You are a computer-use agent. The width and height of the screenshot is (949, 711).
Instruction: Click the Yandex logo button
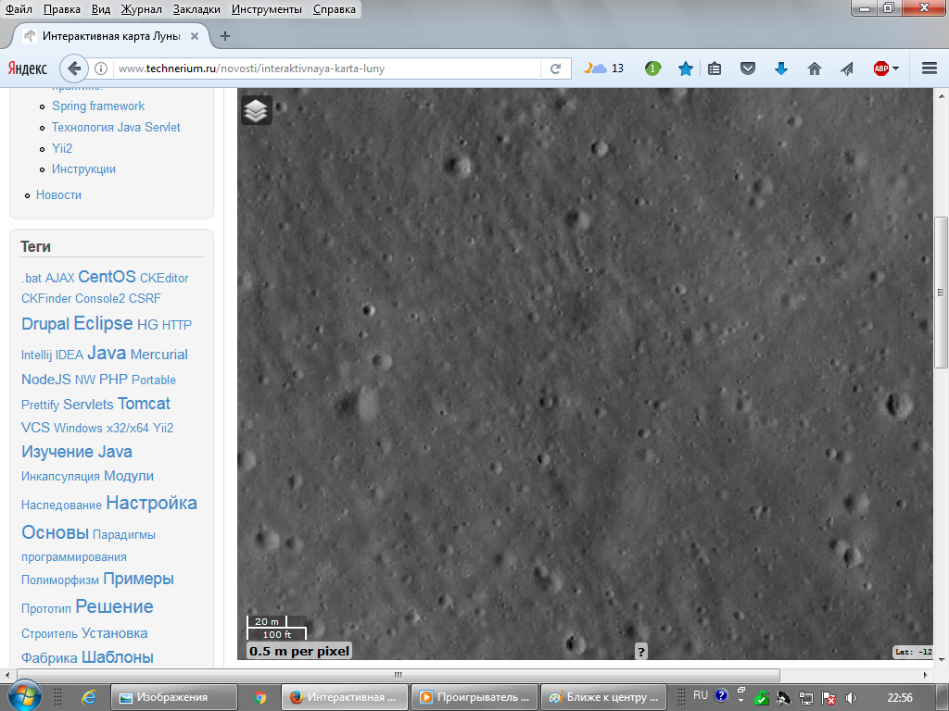click(x=27, y=69)
